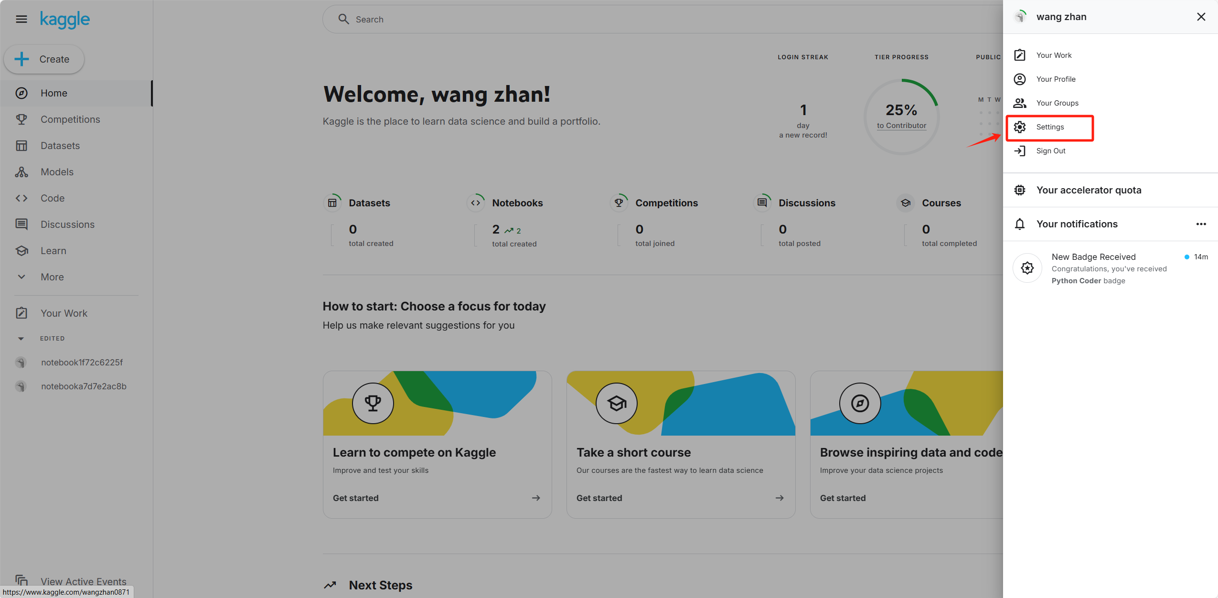Open Datasets from the sidebar icon
This screenshot has height=598, width=1218.
(x=21, y=146)
